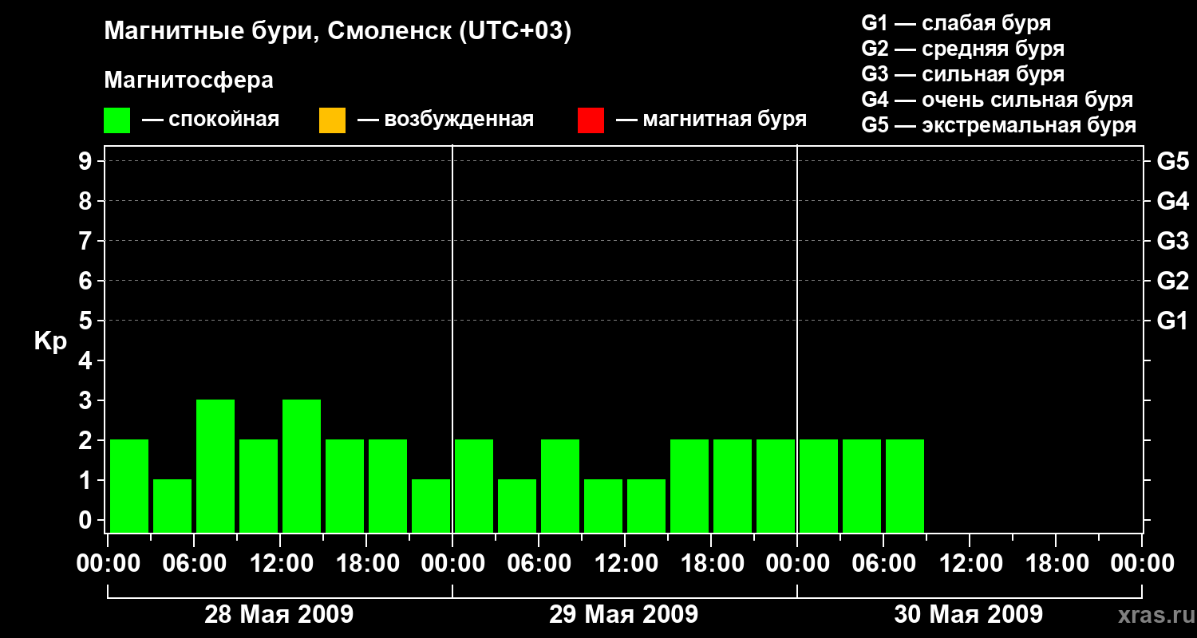Click the '12:00' time label for 29 Мая
This screenshot has height=638, width=1197.
(x=625, y=564)
